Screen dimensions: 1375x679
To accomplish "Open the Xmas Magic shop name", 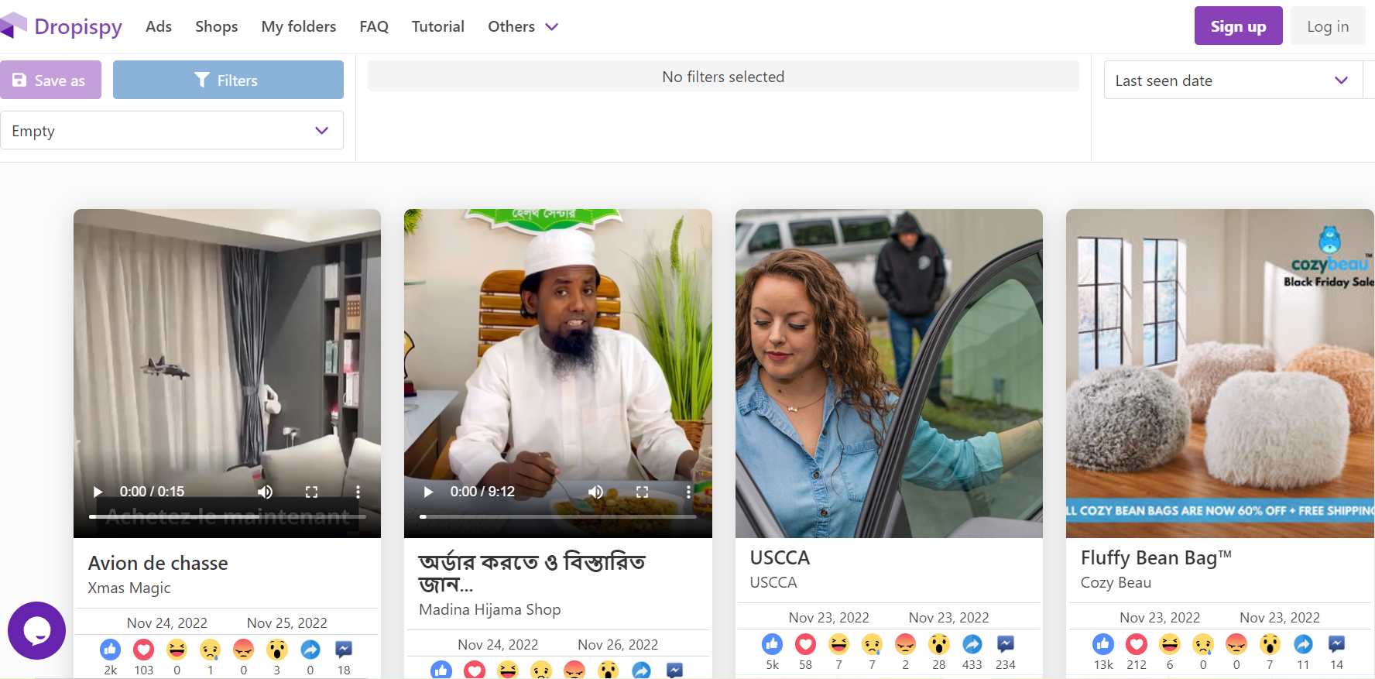I will (x=129, y=588).
